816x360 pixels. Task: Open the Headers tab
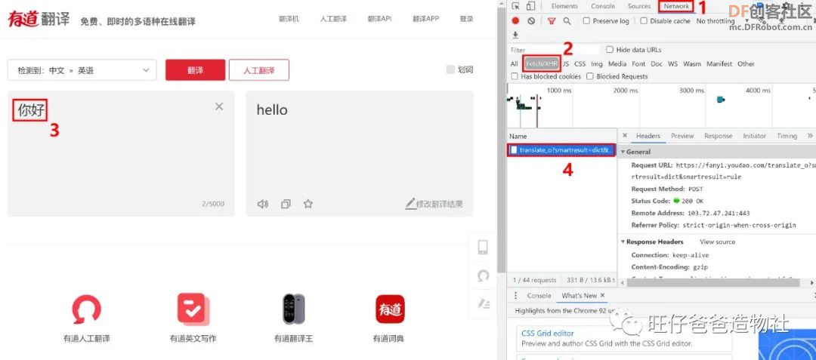[x=648, y=136]
